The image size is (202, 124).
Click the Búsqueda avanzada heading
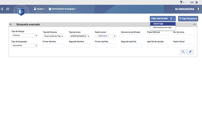pos(28,24)
